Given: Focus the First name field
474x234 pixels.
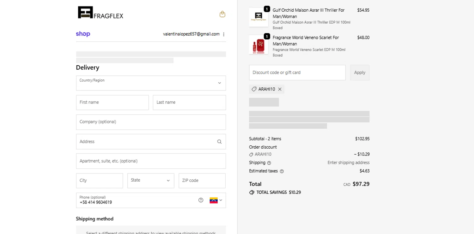Looking at the screenshot, I should [112, 102].
